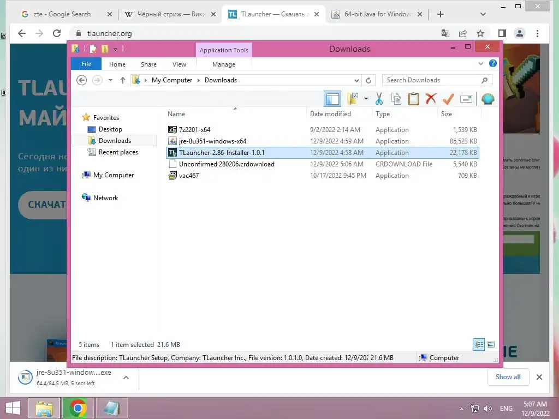This screenshot has width=559, height=419.
Task: Open the Share ribbon tab
Action: (148, 64)
